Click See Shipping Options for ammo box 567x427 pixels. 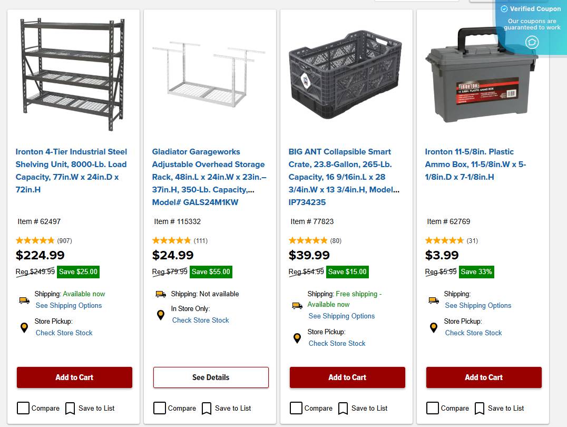click(478, 305)
